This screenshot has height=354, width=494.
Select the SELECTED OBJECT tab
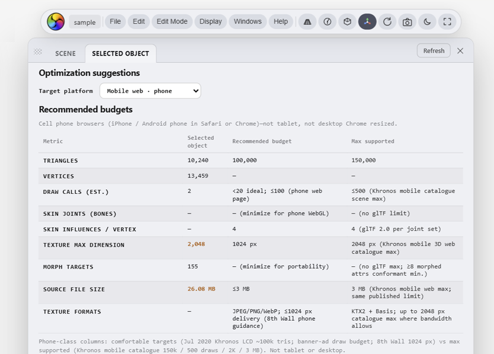point(120,53)
